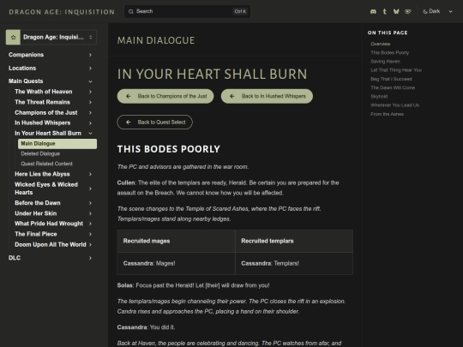The image size is (463, 347).
Task: Click the 'Cassandra: Mages!' table cell
Action: pos(176,264)
